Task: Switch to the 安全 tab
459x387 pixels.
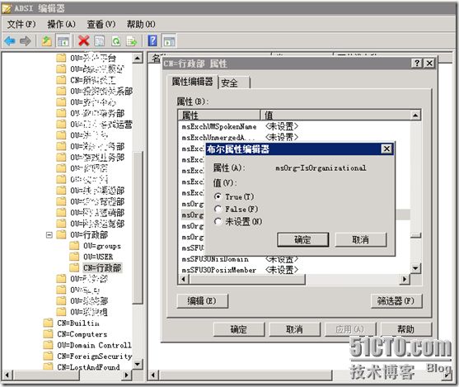Action: 234,83
